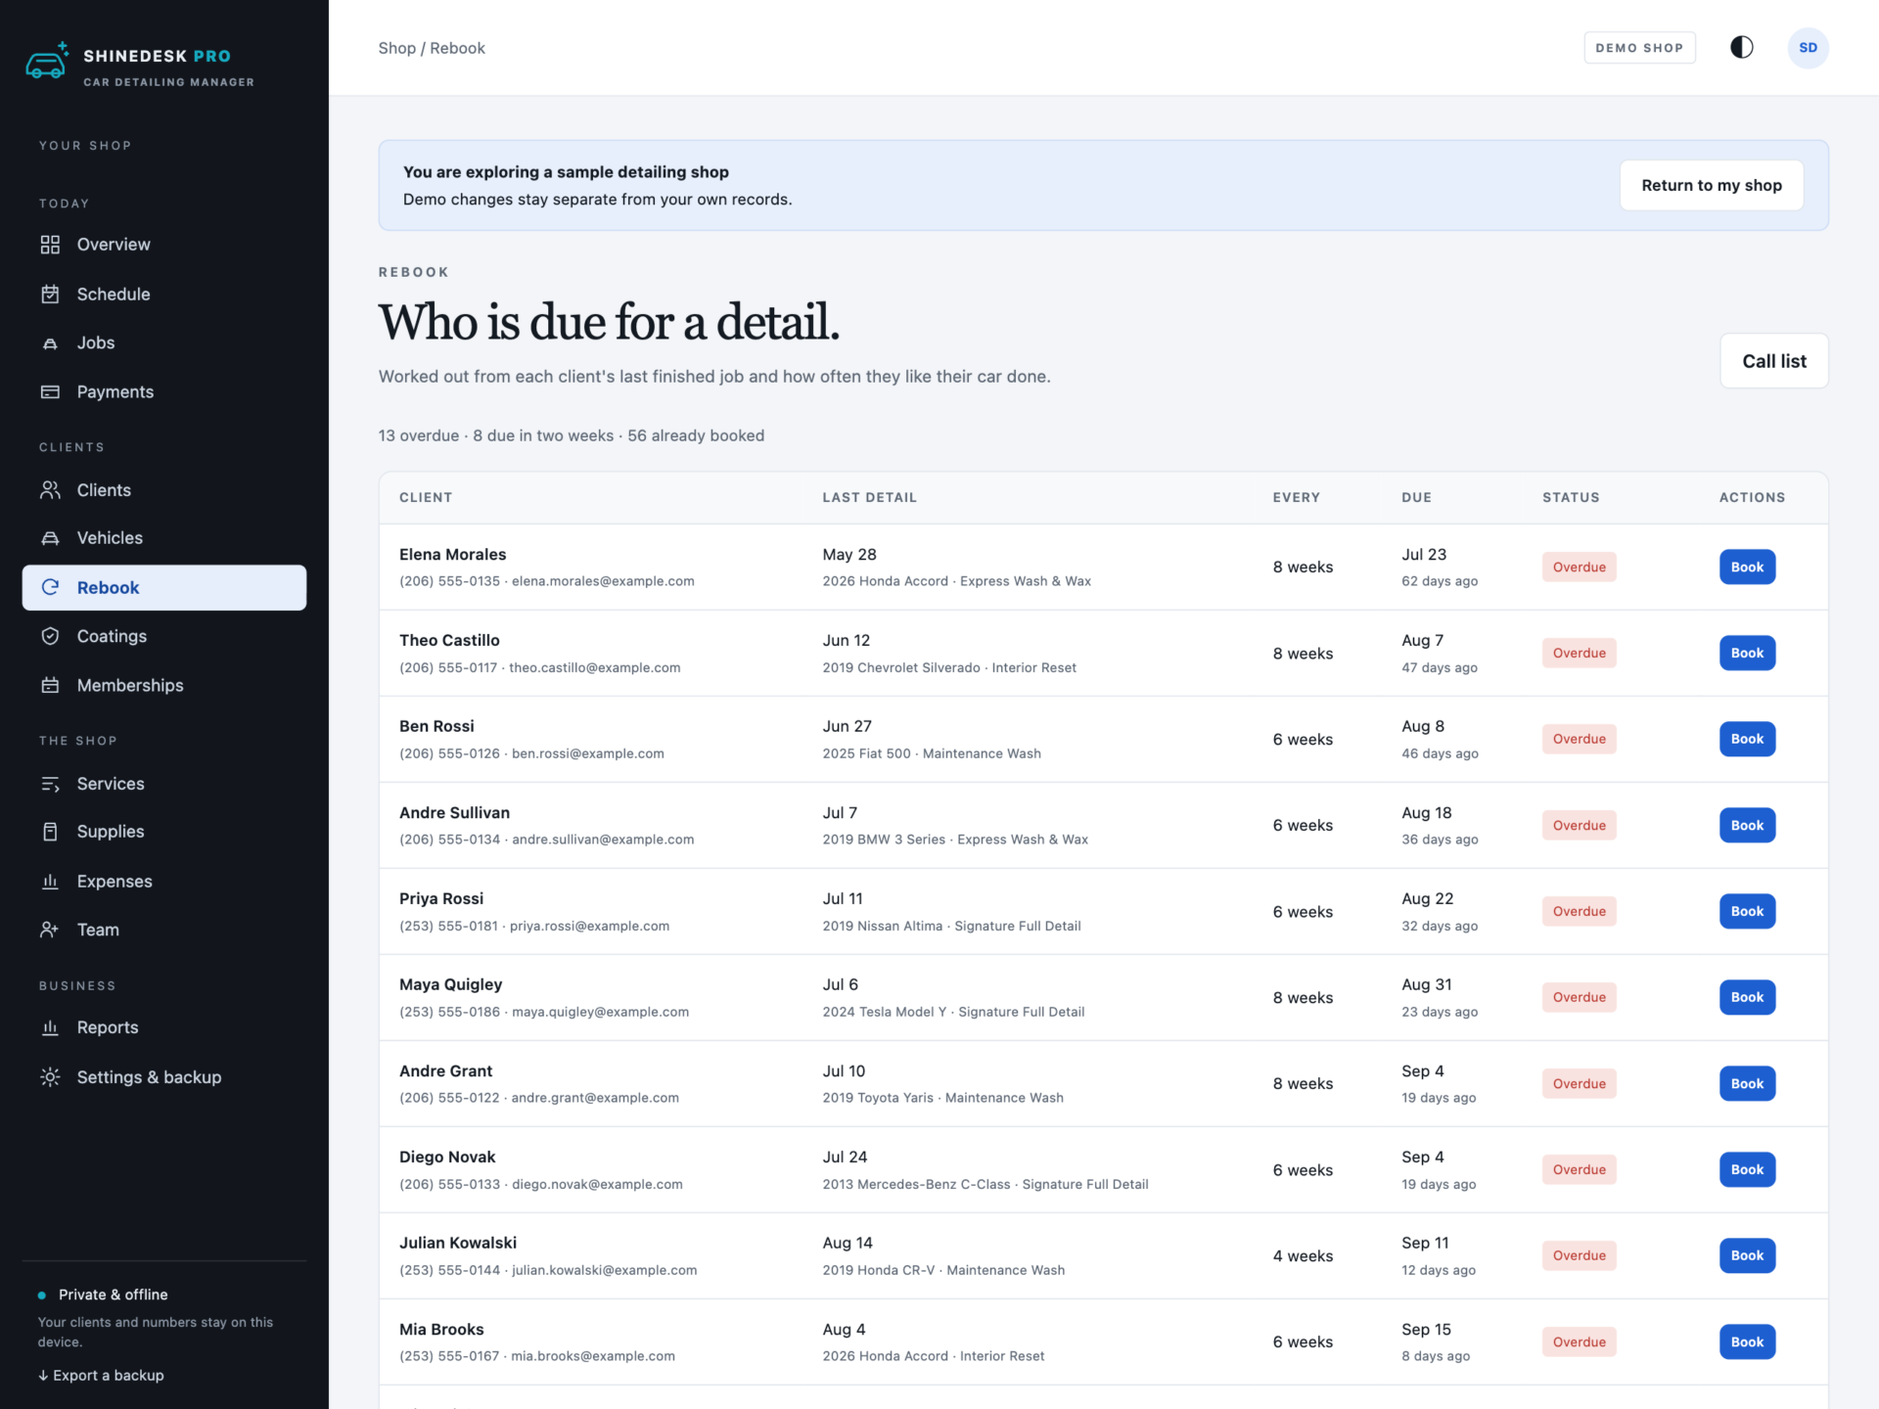Click the Due column header

click(1416, 497)
